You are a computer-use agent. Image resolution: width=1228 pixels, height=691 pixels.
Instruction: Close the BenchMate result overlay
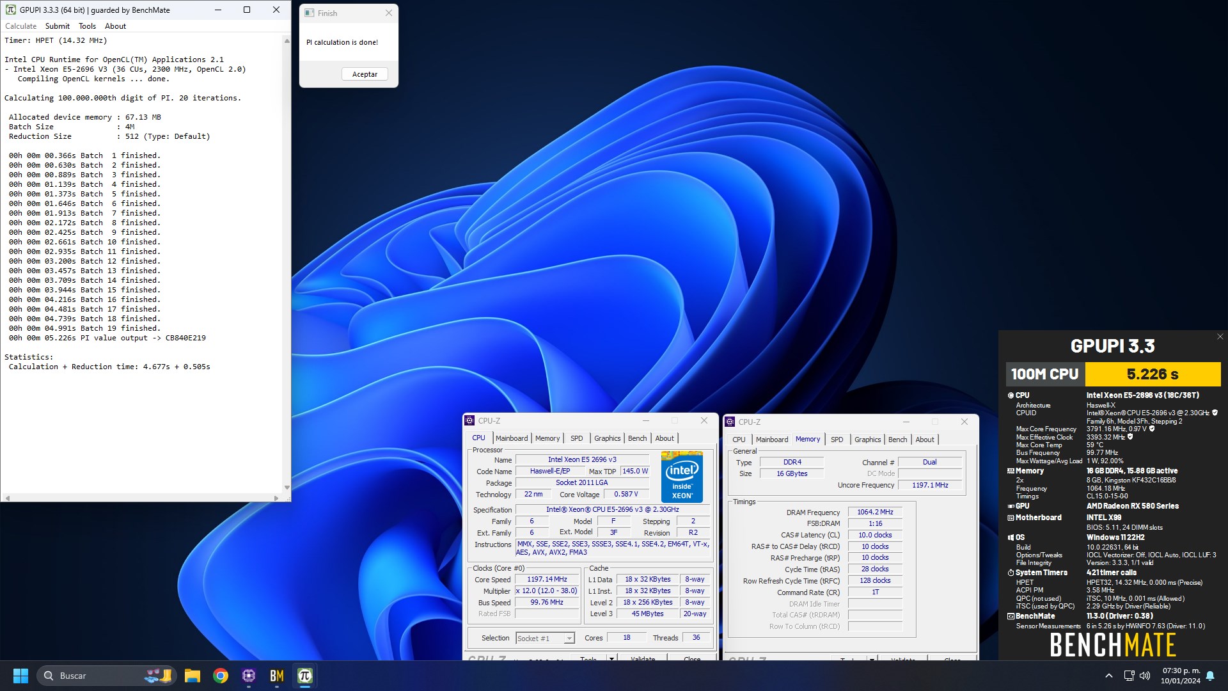tap(1220, 337)
